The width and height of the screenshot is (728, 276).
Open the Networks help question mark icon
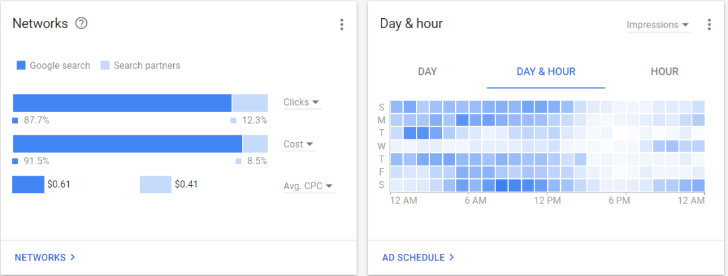[x=82, y=24]
